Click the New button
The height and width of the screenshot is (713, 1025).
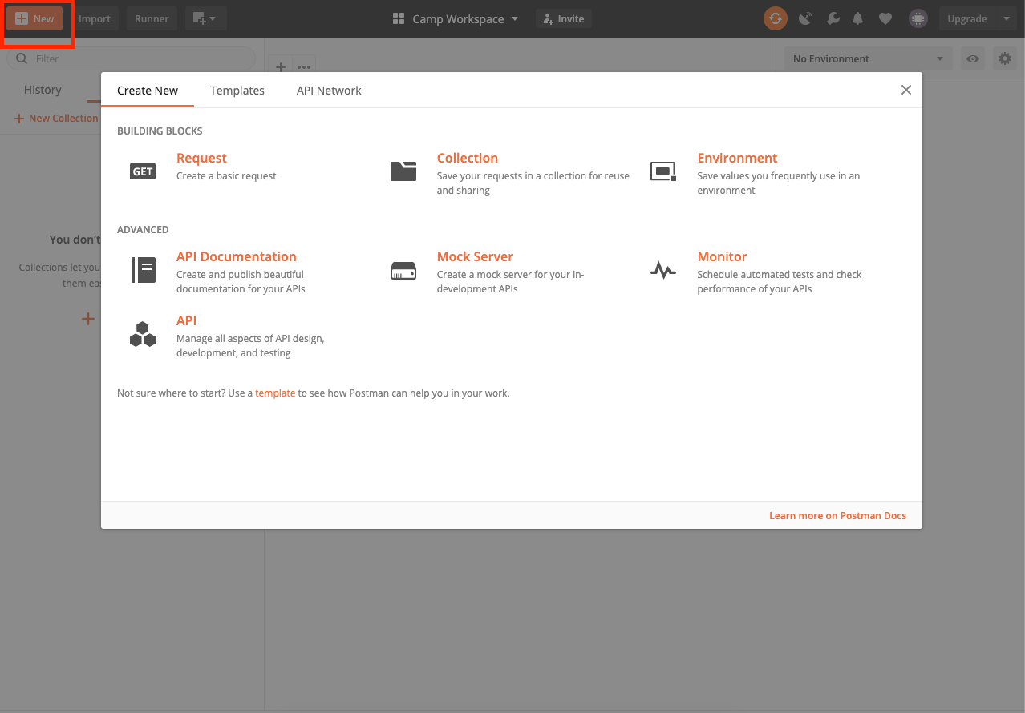(34, 18)
